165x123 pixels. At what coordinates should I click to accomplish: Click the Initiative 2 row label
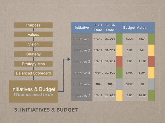(82, 50)
